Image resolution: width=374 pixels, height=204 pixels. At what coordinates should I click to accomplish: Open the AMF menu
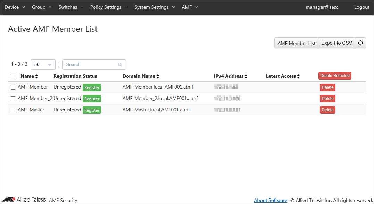(190, 7)
